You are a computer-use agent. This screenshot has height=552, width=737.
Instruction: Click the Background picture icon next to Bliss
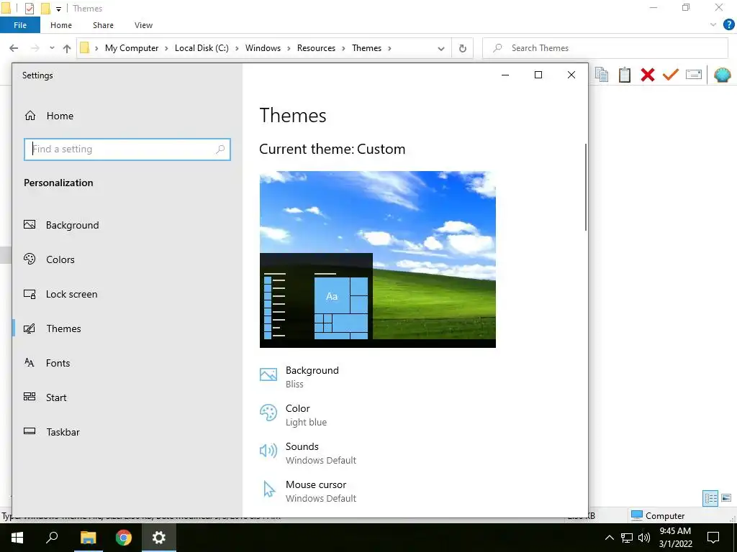pyautogui.click(x=268, y=374)
